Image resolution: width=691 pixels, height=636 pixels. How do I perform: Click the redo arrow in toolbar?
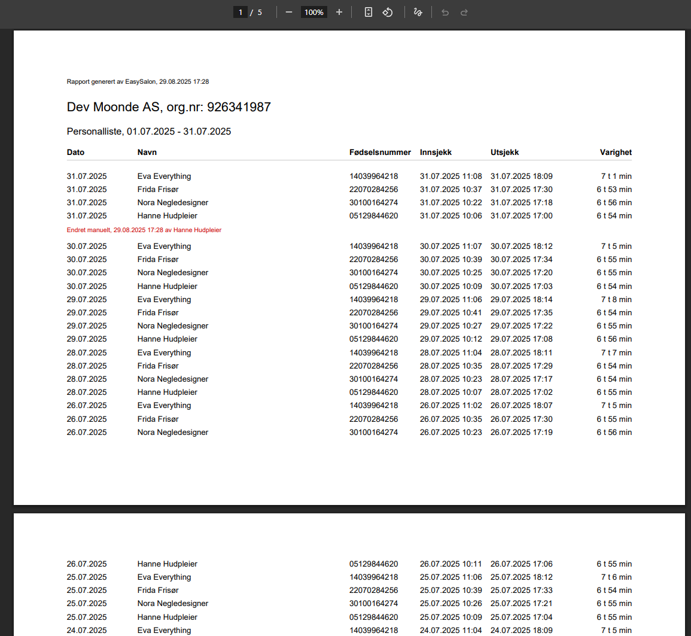[464, 12]
